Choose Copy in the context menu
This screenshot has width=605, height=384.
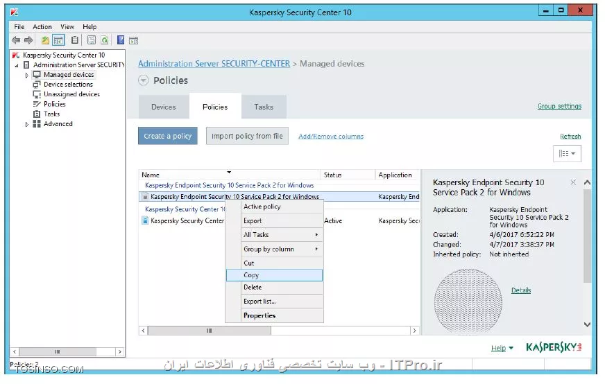click(x=274, y=275)
